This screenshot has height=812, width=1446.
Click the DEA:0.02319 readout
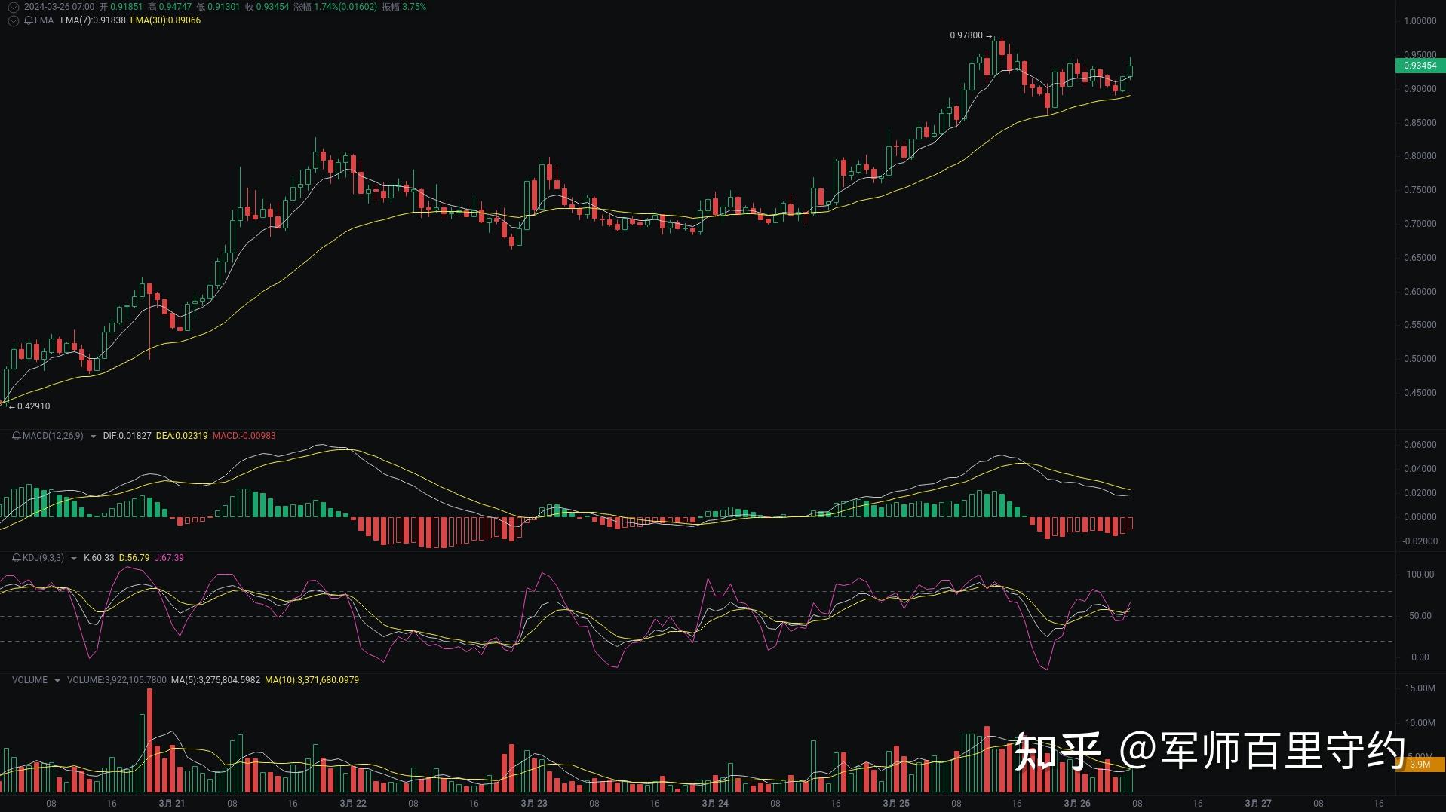[182, 436]
